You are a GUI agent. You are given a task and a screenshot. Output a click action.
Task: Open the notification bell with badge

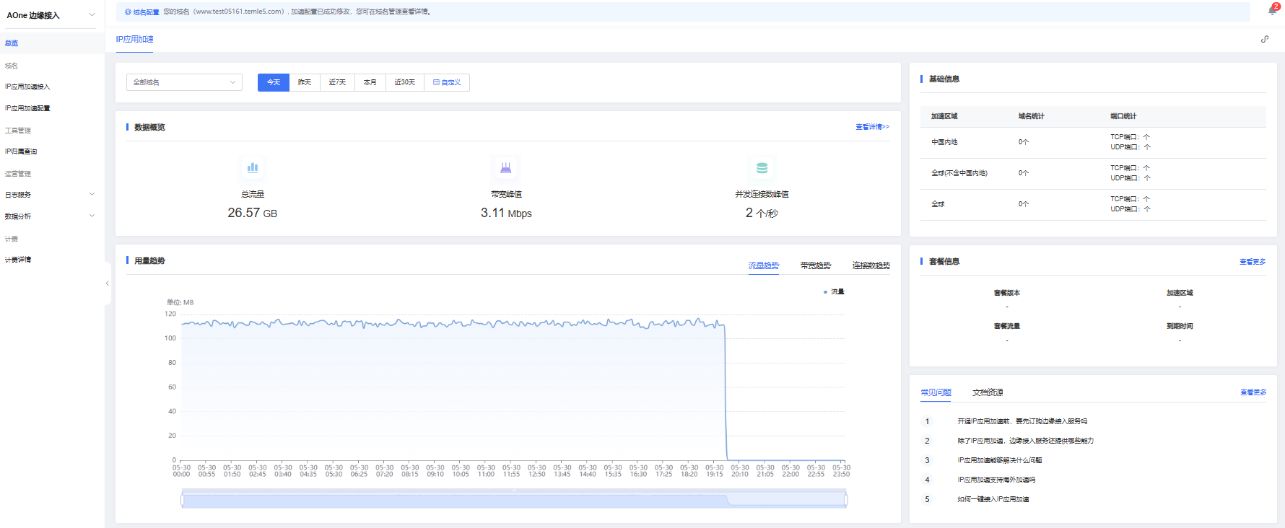tap(1273, 10)
